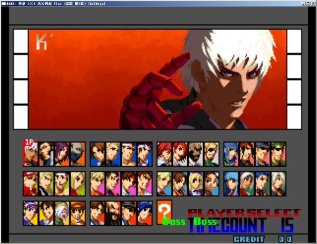
Task: Choose red-haired Vanessa portrait
Action: (180, 154)
